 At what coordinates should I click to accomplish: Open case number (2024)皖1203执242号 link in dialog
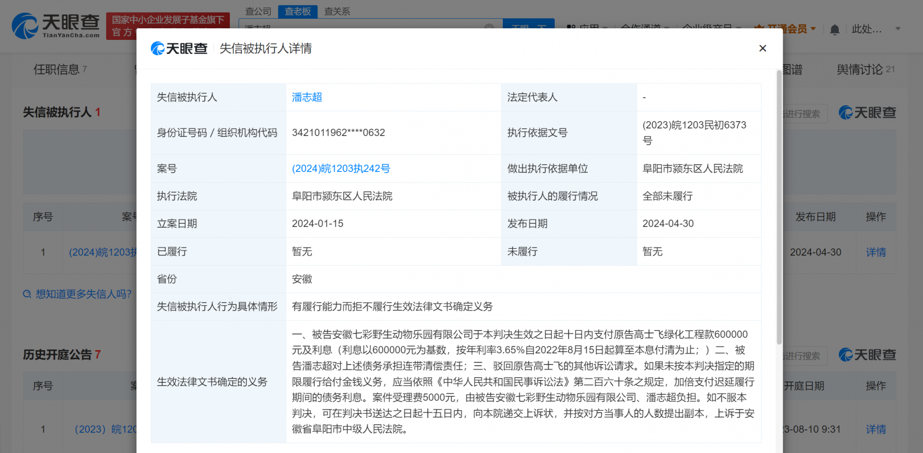pos(341,169)
